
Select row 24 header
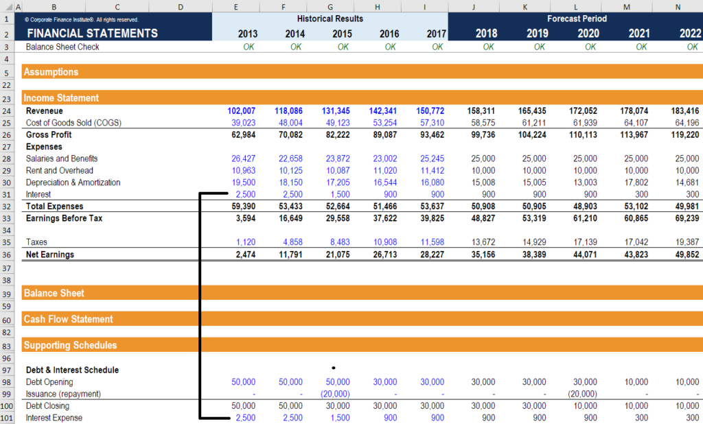click(7, 110)
